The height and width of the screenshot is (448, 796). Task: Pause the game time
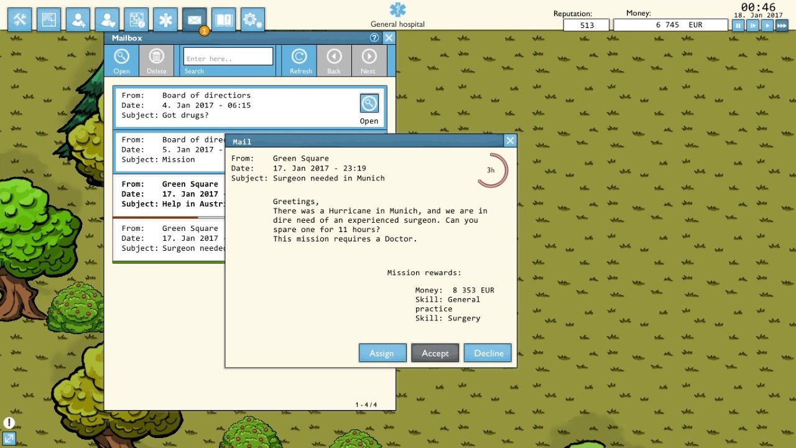tap(738, 26)
